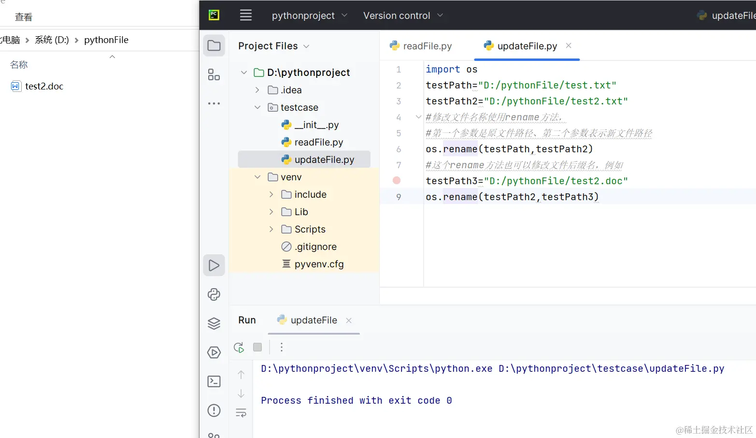
Task: Toggle soft-wrap in Run console
Action: (241, 413)
